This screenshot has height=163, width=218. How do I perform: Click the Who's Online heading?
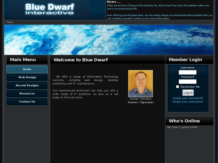coord(184,121)
